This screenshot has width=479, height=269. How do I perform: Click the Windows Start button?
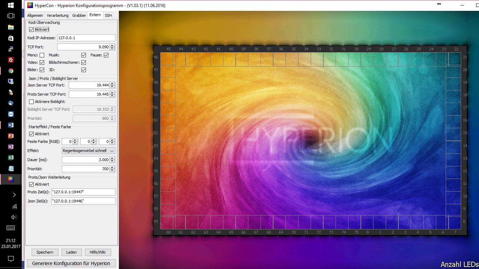coord(11,5)
